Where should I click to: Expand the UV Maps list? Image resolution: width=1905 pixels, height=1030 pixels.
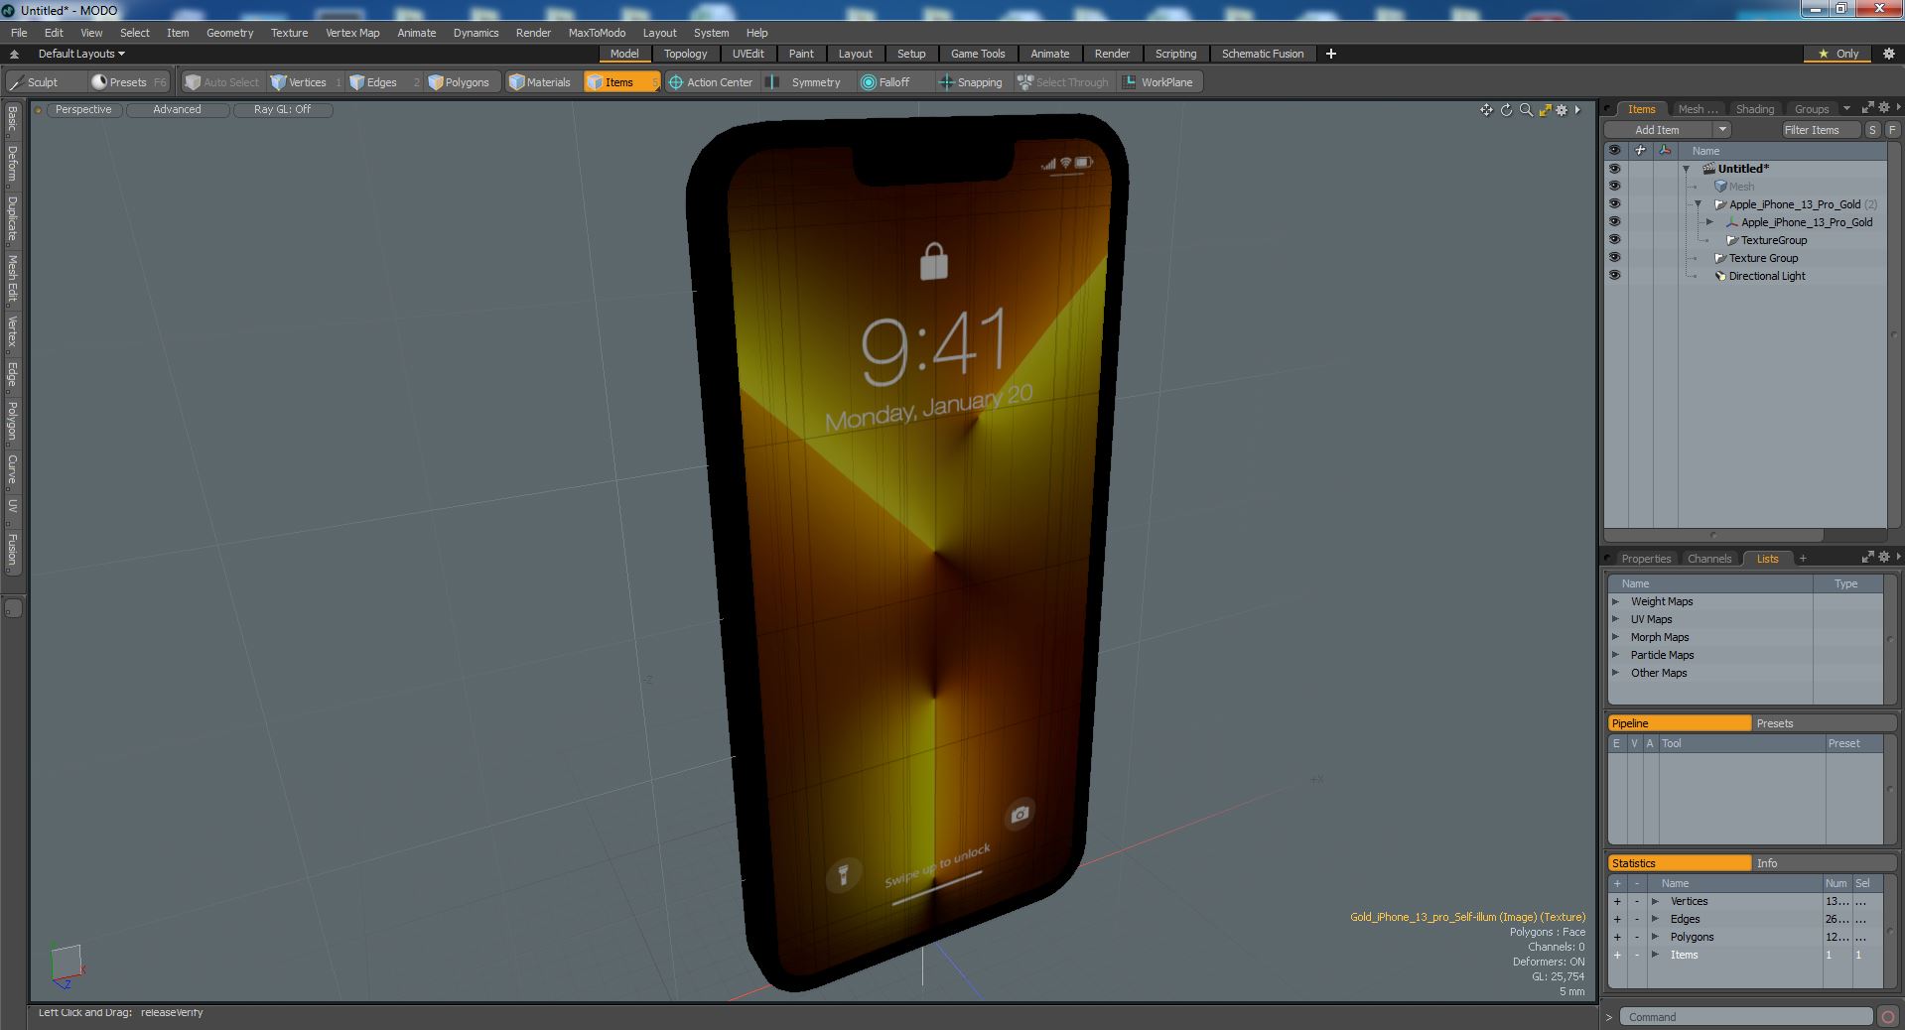click(1615, 619)
